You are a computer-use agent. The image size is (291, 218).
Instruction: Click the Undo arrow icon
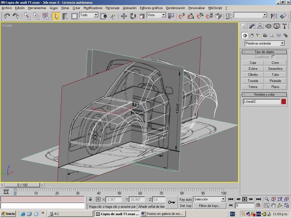coord(7,16)
